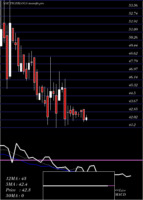The height and width of the screenshot is (200, 143).
Task: Click the NSE TIGERLOGS munafa.pro chart title
Action: [23, 3]
